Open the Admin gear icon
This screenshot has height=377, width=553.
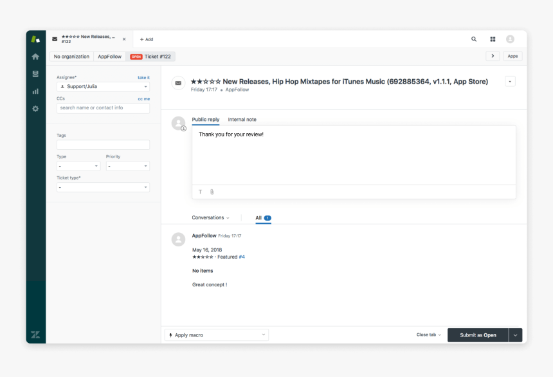35,109
